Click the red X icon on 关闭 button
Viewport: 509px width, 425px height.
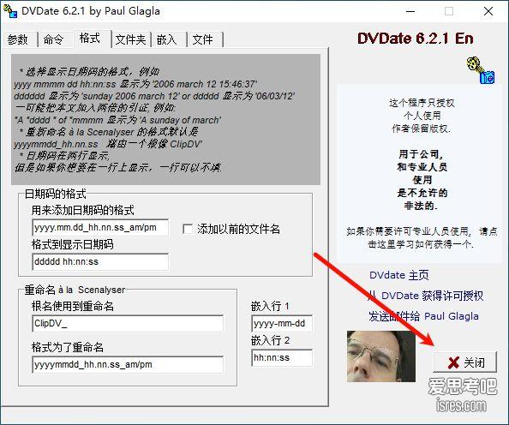tap(453, 362)
